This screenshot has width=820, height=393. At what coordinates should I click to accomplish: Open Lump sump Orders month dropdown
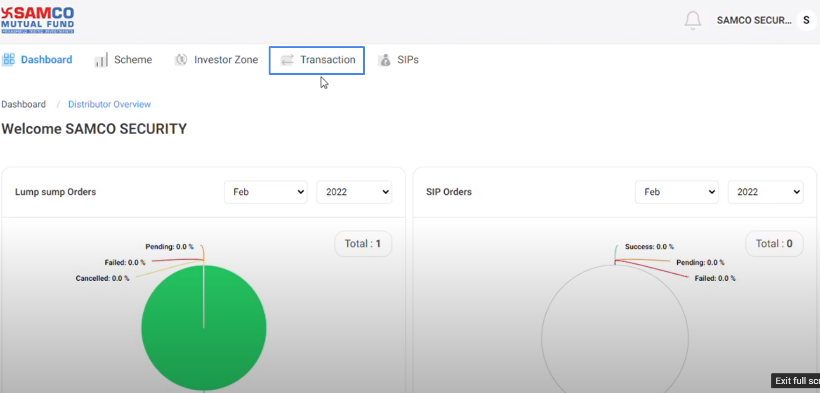266,192
